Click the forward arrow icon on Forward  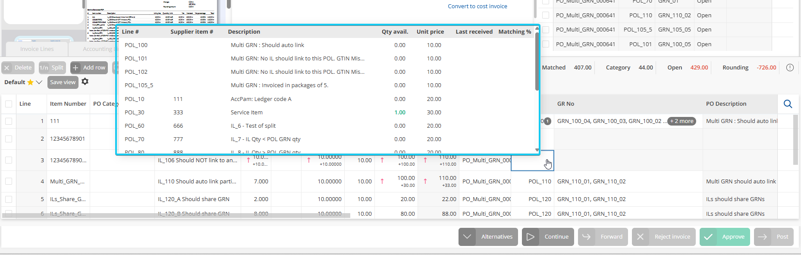[x=587, y=237]
